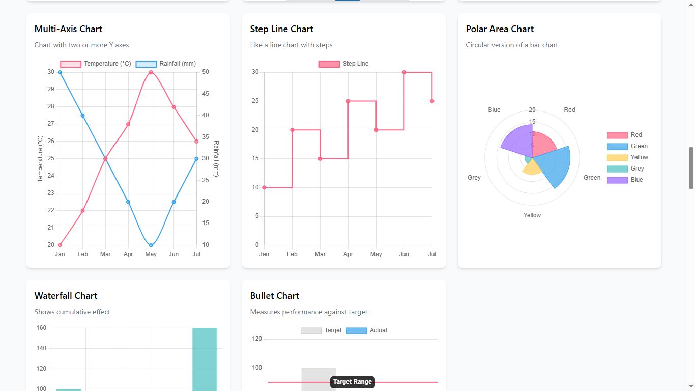The image size is (695, 391).
Task: Click the Red legend color swatch
Action: click(x=617, y=135)
